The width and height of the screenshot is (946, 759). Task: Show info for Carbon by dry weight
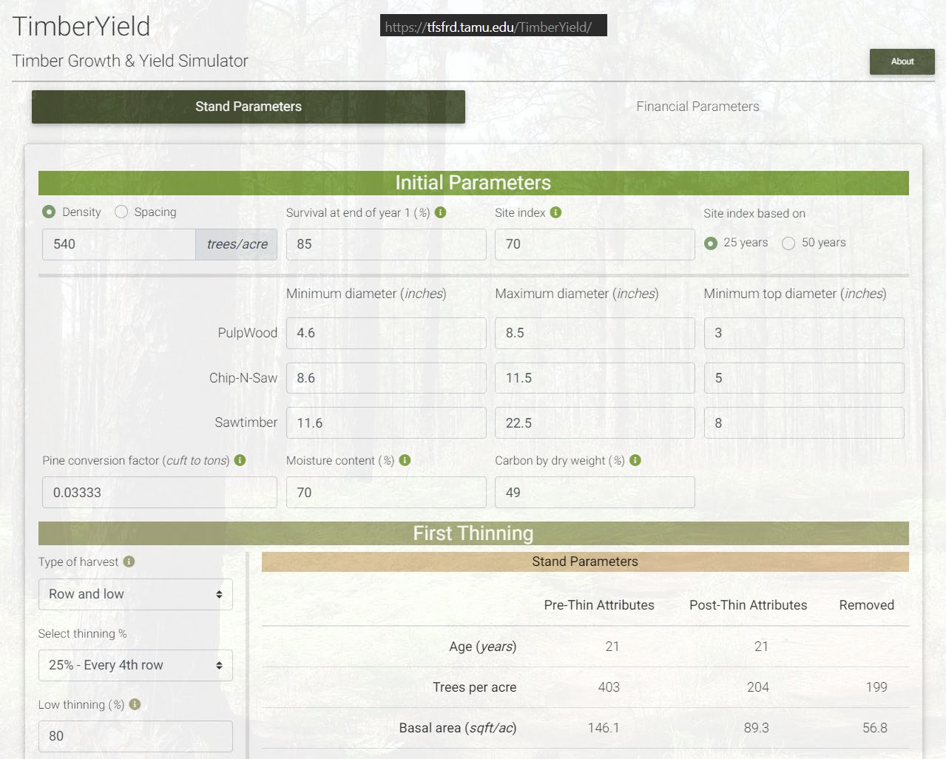pos(635,460)
